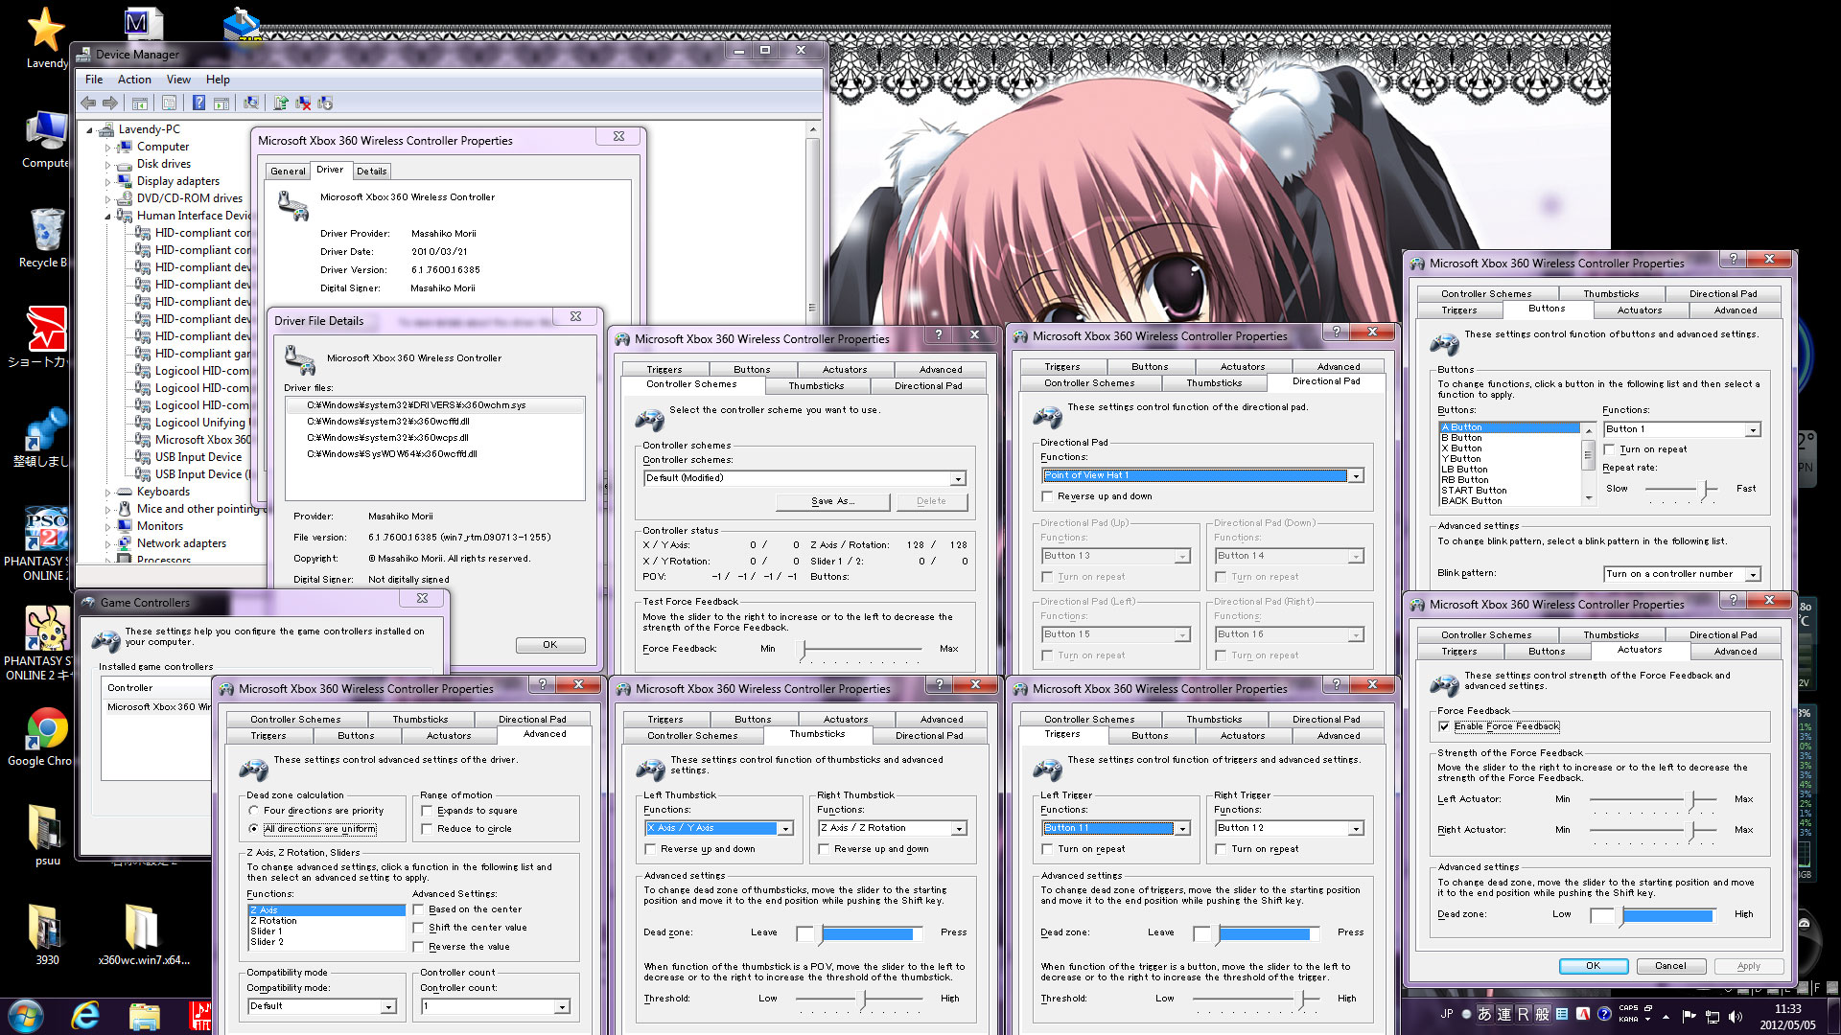
Task: Click the blue Help question-mark toolbar icon
Action: click(x=198, y=103)
